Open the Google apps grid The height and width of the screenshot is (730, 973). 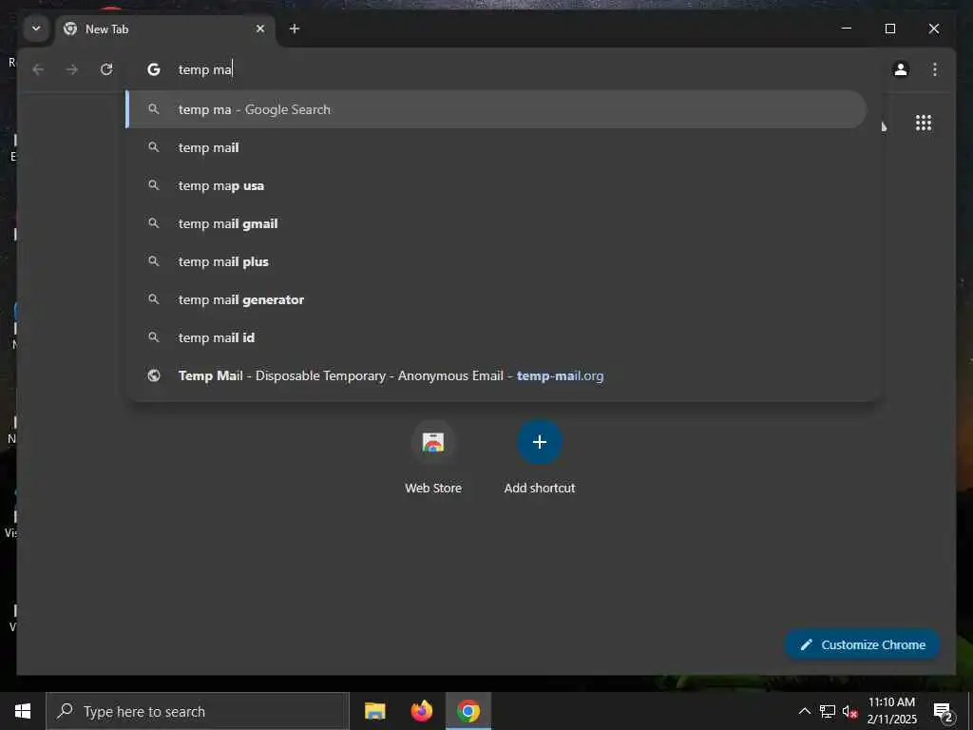pos(924,123)
